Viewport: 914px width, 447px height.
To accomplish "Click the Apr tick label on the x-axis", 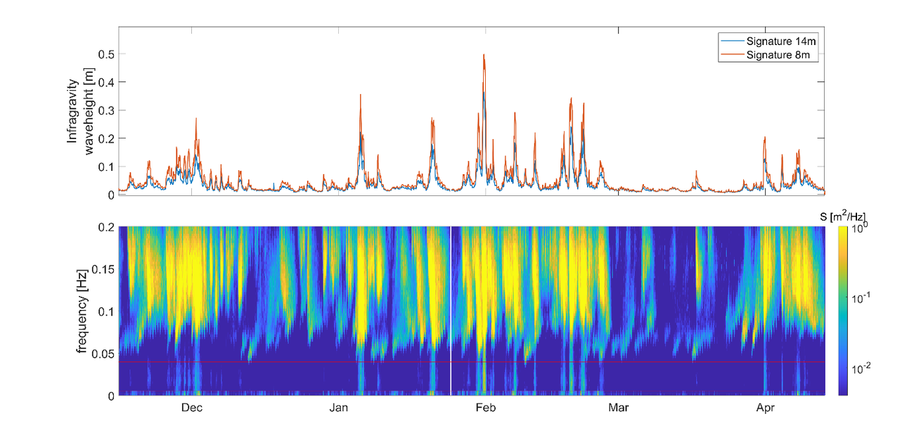I will (x=766, y=406).
